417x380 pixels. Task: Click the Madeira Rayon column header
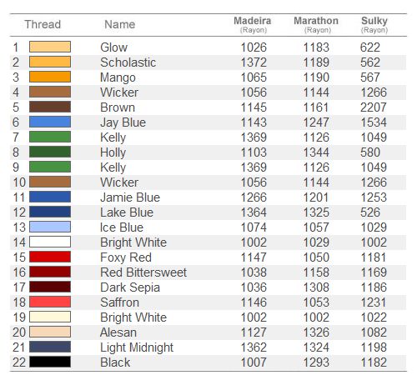pos(253,24)
